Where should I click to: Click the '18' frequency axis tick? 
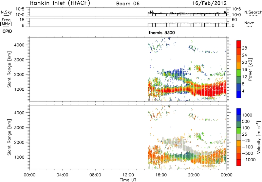[x=22, y=20]
